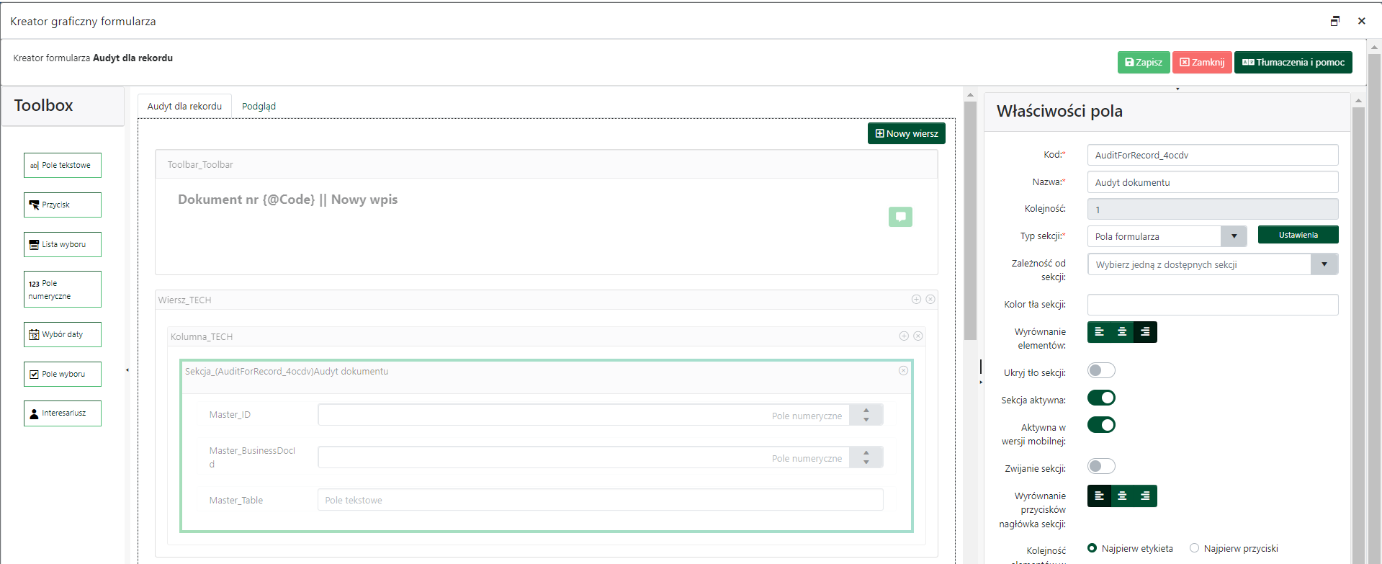Remove the Audyt dokumentu section via X icon
Screen dimensions: 1382x564
[x=903, y=370]
